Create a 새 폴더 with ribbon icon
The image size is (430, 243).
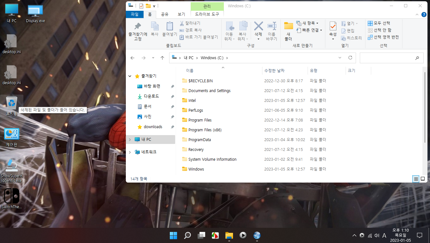coord(288,31)
